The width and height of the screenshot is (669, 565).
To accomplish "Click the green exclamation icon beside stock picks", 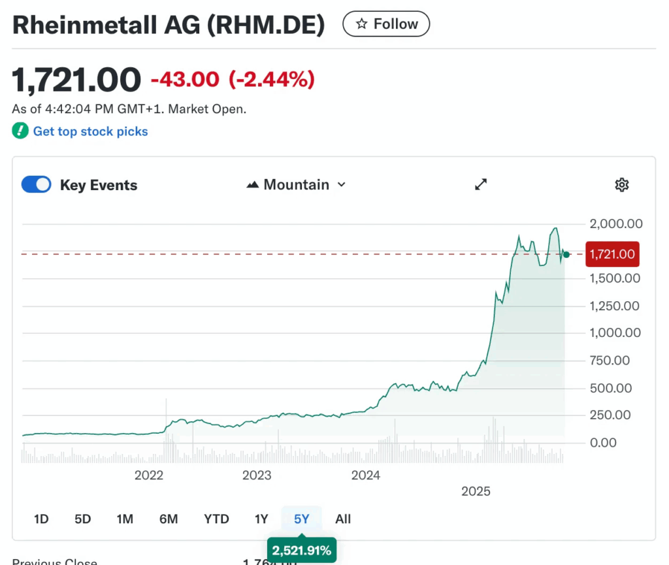I will 20,131.
